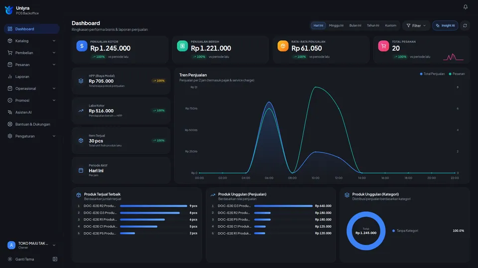This screenshot has height=268, width=478.
Task: Open the Filter dropdown
Action: [x=416, y=25]
